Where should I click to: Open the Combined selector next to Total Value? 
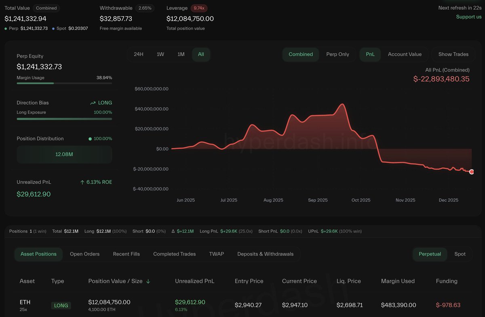[x=46, y=8]
